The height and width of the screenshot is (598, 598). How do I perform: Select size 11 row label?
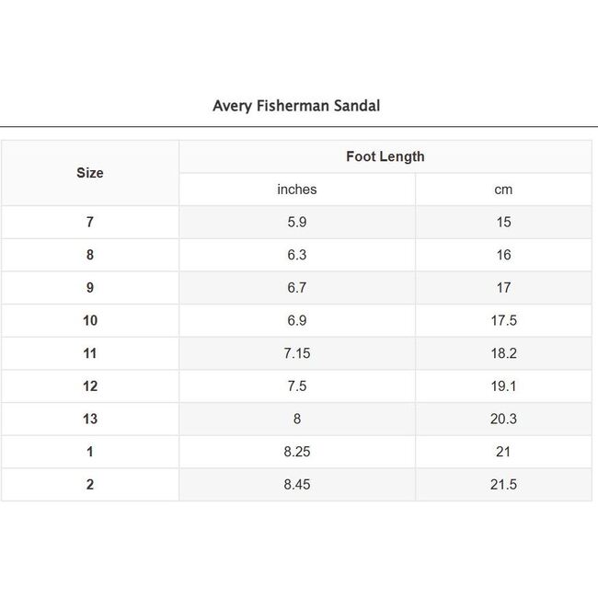pos(90,353)
